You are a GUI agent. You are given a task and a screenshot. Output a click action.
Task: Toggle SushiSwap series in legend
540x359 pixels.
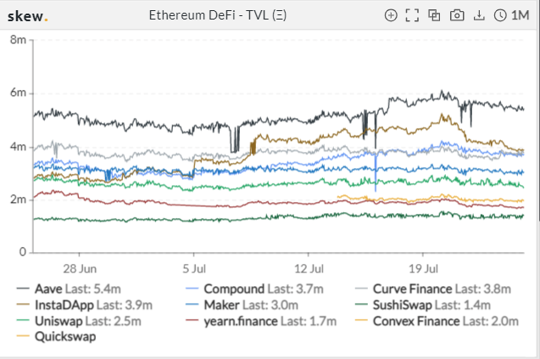tap(422, 306)
